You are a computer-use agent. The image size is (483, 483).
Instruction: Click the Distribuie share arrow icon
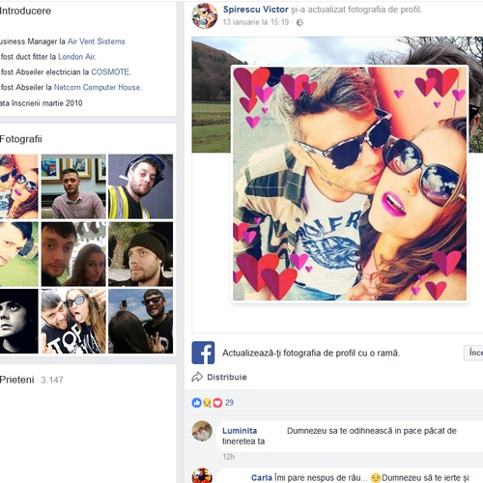click(x=197, y=377)
